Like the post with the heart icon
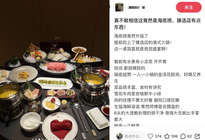 151,136
